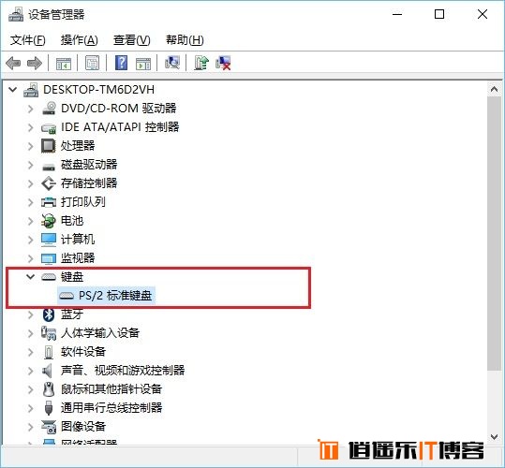Click the scan for hardware changes icon
Viewport: 505px width, 468px height.
pos(172,63)
